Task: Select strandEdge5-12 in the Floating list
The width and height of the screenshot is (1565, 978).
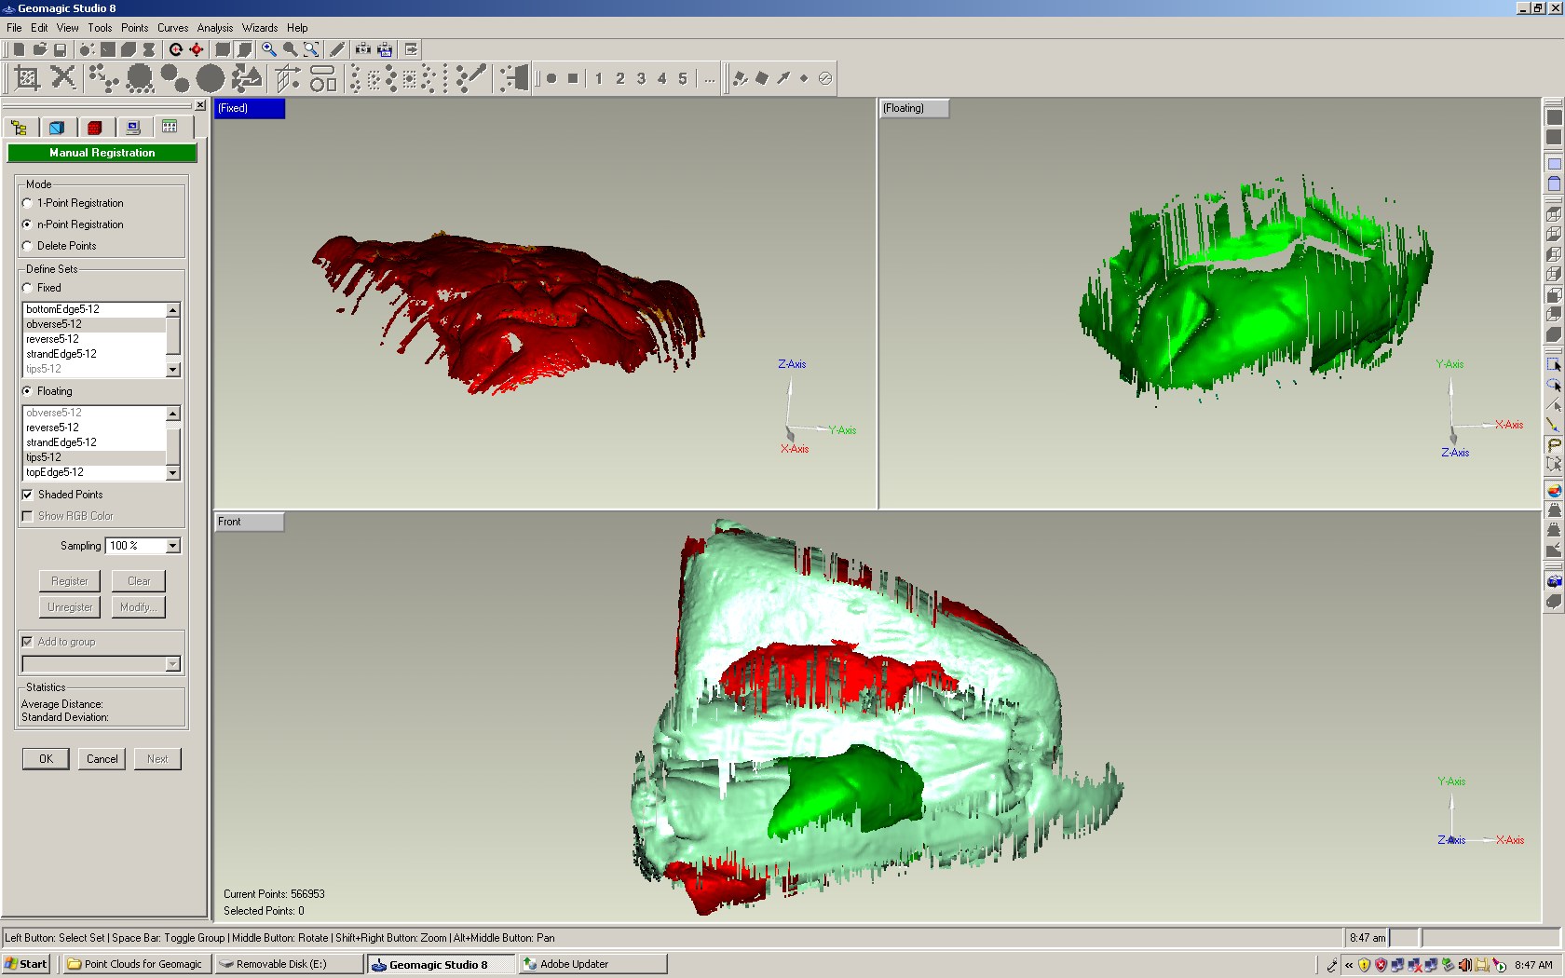Action: [x=61, y=442]
